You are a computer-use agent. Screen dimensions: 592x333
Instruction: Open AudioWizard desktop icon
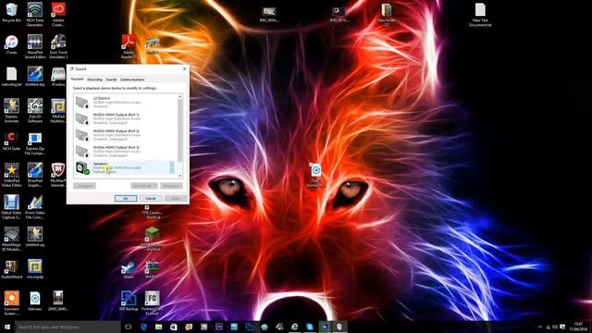[12, 269]
